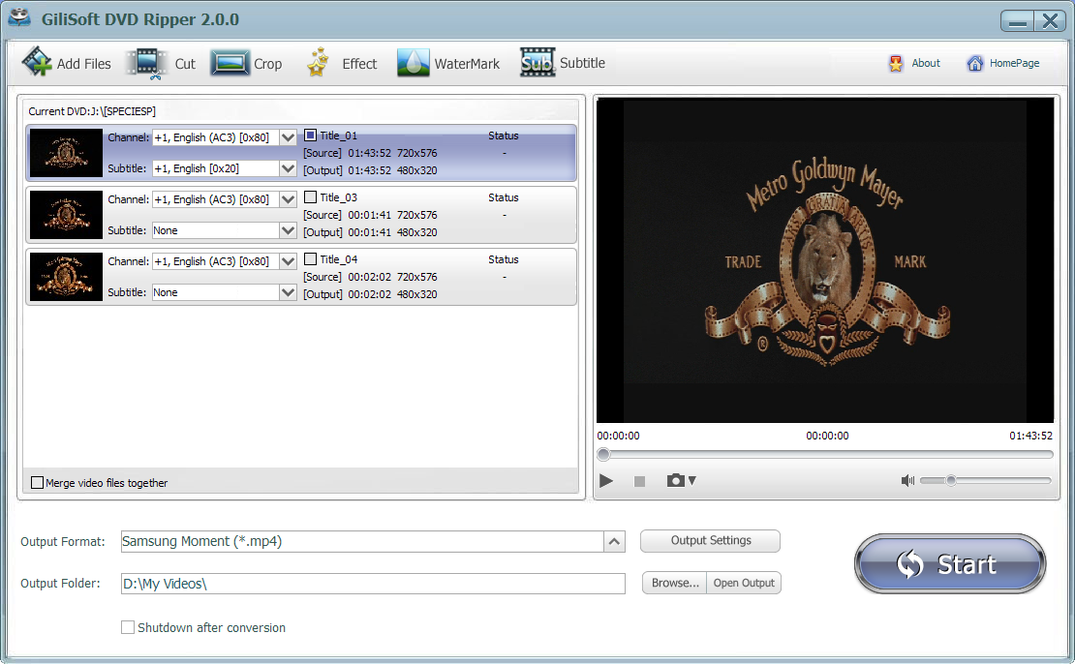Enable Shutdown after conversion

[x=128, y=627]
